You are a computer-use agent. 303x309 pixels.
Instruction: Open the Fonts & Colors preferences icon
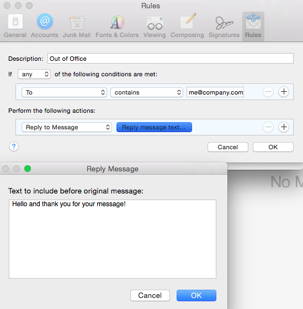(117, 22)
